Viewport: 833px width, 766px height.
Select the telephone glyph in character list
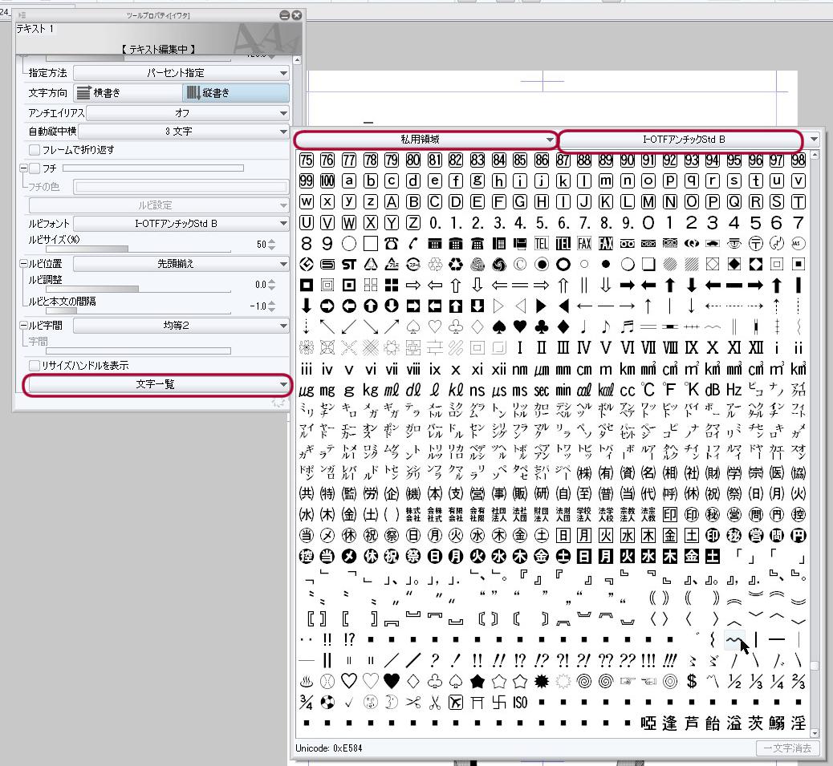pyautogui.click(x=392, y=244)
